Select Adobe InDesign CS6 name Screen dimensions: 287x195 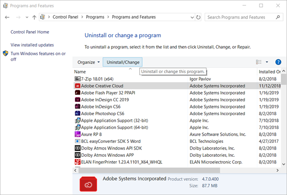click(100, 107)
